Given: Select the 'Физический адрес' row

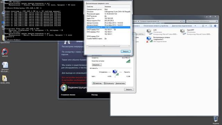Looking at the screenshot, I should click(108, 14).
